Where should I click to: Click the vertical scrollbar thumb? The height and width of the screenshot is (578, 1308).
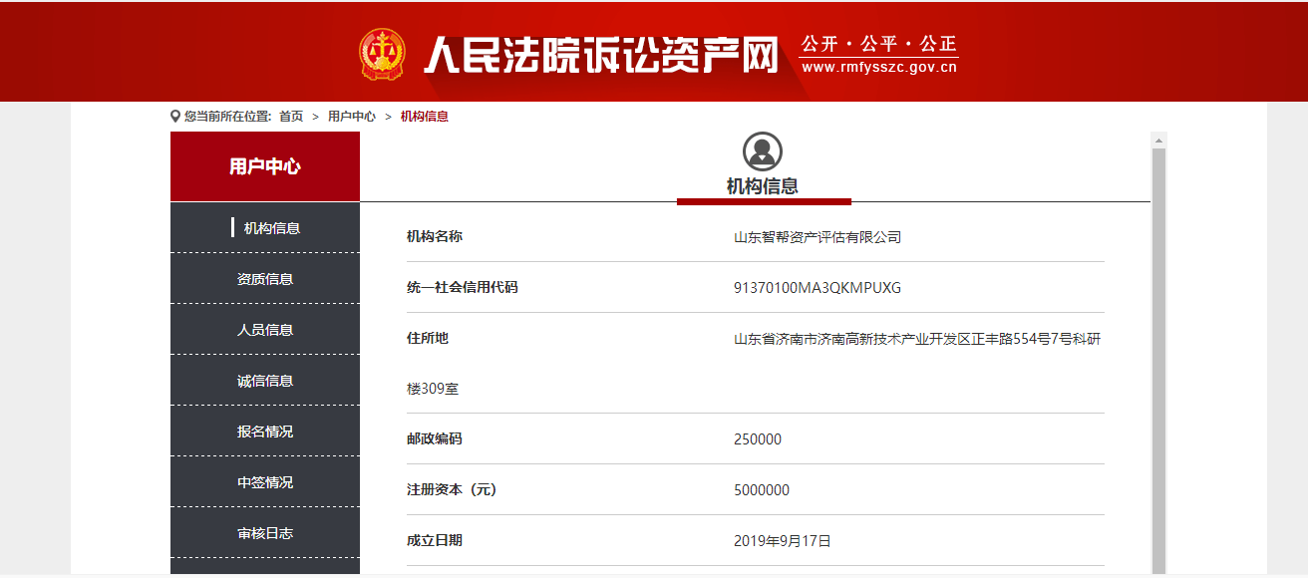(1158, 359)
